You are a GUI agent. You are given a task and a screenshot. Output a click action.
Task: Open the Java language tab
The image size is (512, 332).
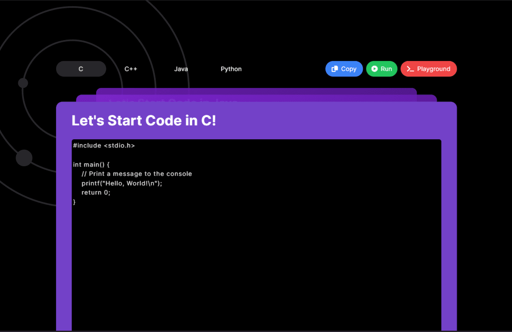(x=181, y=69)
